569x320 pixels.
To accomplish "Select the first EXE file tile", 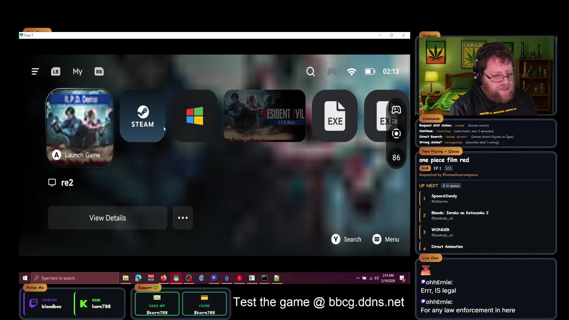I will click(335, 116).
